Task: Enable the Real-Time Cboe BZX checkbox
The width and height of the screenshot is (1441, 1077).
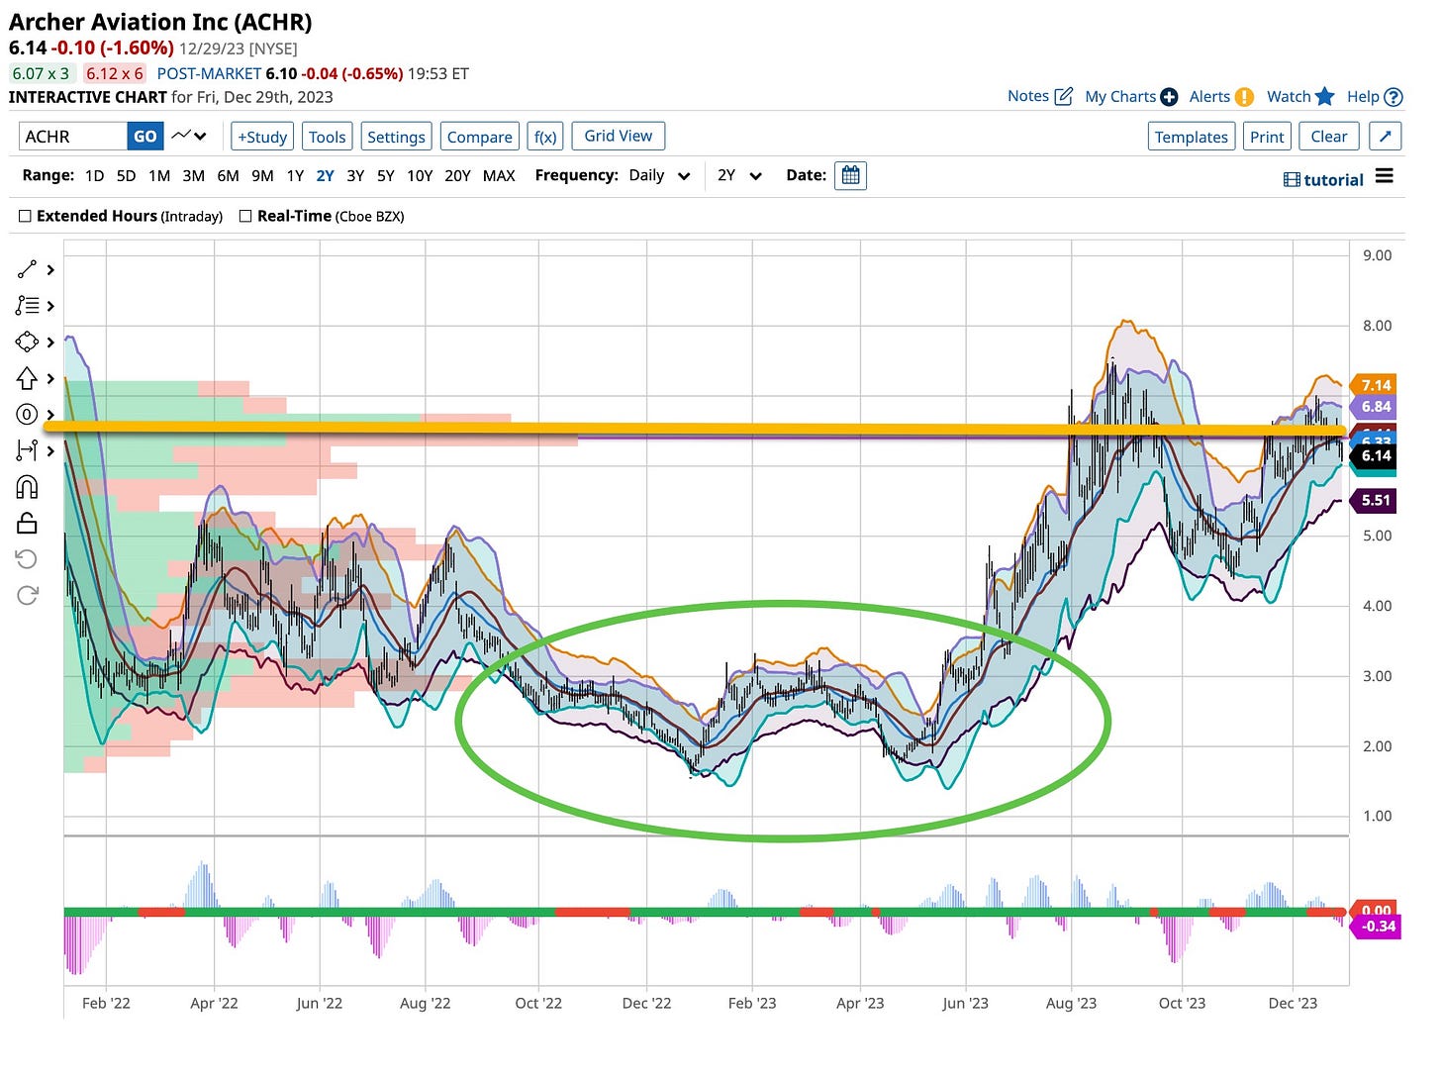Action: [245, 216]
